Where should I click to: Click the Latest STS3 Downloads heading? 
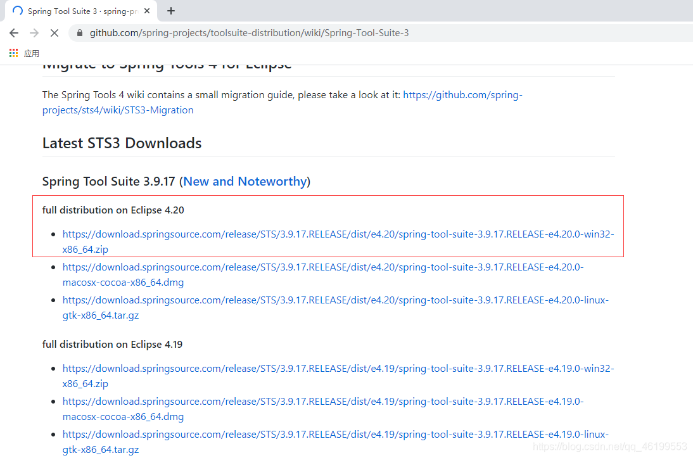(x=122, y=143)
